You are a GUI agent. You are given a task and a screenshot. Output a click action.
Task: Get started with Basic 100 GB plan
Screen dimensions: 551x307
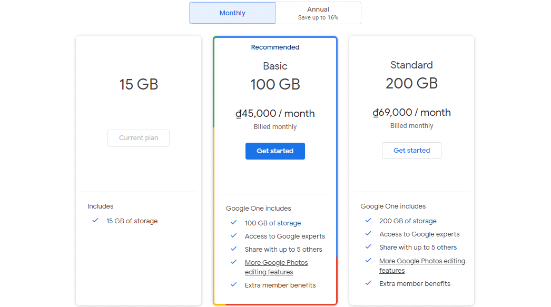(x=275, y=151)
